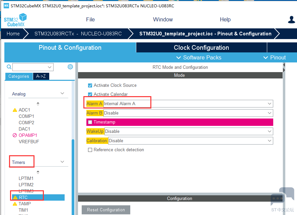The image size is (297, 215).
Task: Click the STM32CubeMX logo
Action: [x=15, y=20]
